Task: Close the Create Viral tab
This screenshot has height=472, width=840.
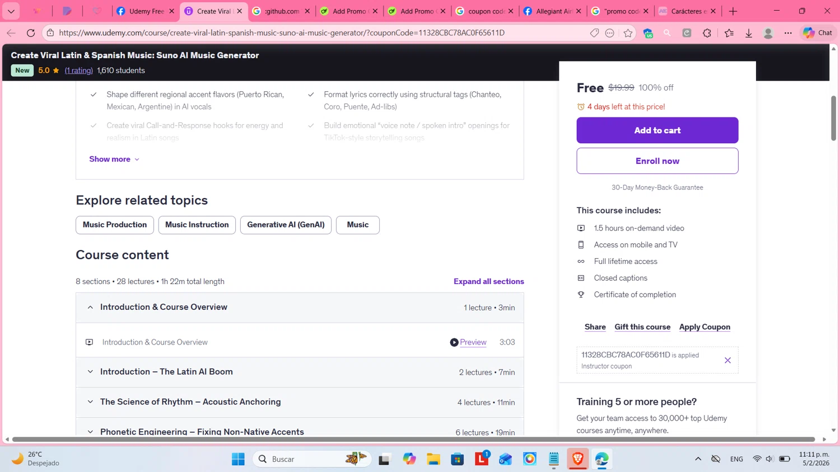Action: click(240, 11)
